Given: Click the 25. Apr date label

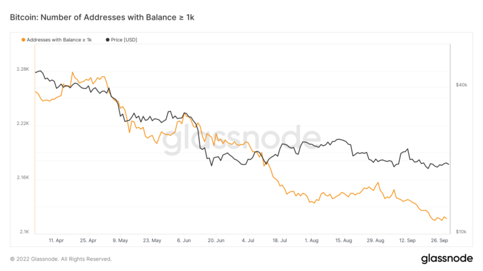Looking at the screenshot, I should pyautogui.click(x=88, y=240).
